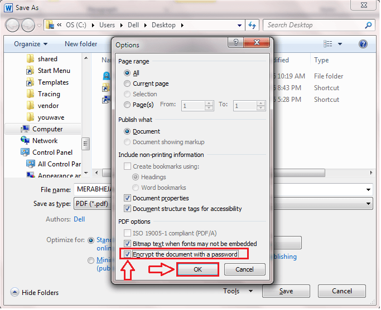
Task: Select the Current page radio button
Action: click(x=127, y=83)
